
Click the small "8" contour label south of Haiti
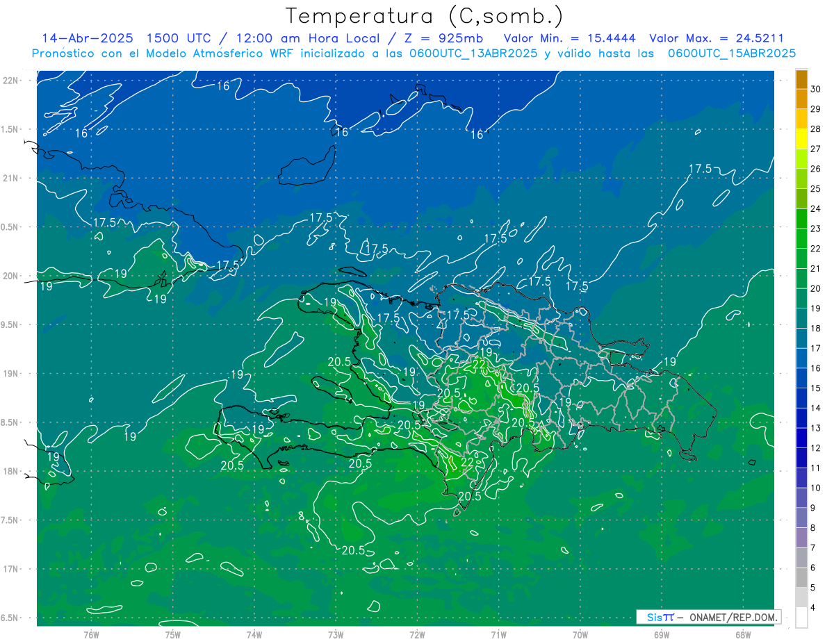click(x=301, y=516)
